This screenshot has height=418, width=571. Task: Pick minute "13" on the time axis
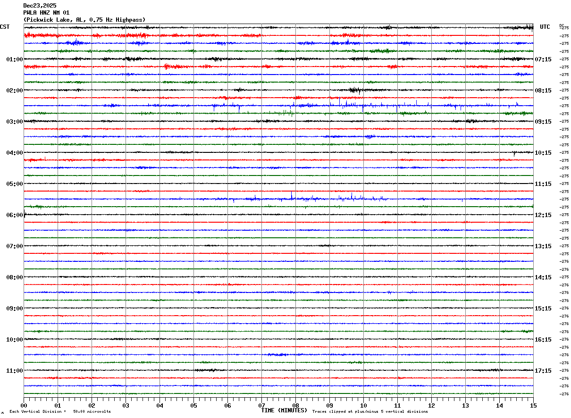coord(465,405)
